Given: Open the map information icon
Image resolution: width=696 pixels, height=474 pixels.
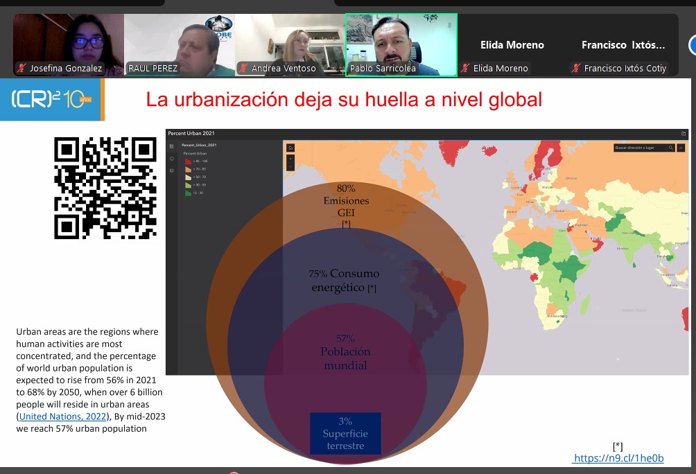Looking at the screenshot, I should 171,158.
